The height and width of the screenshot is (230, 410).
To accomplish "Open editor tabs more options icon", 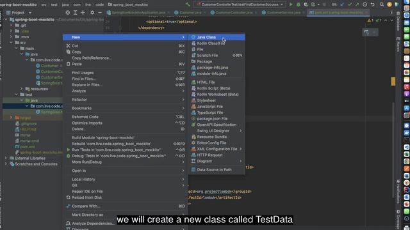I will pos(391,13).
